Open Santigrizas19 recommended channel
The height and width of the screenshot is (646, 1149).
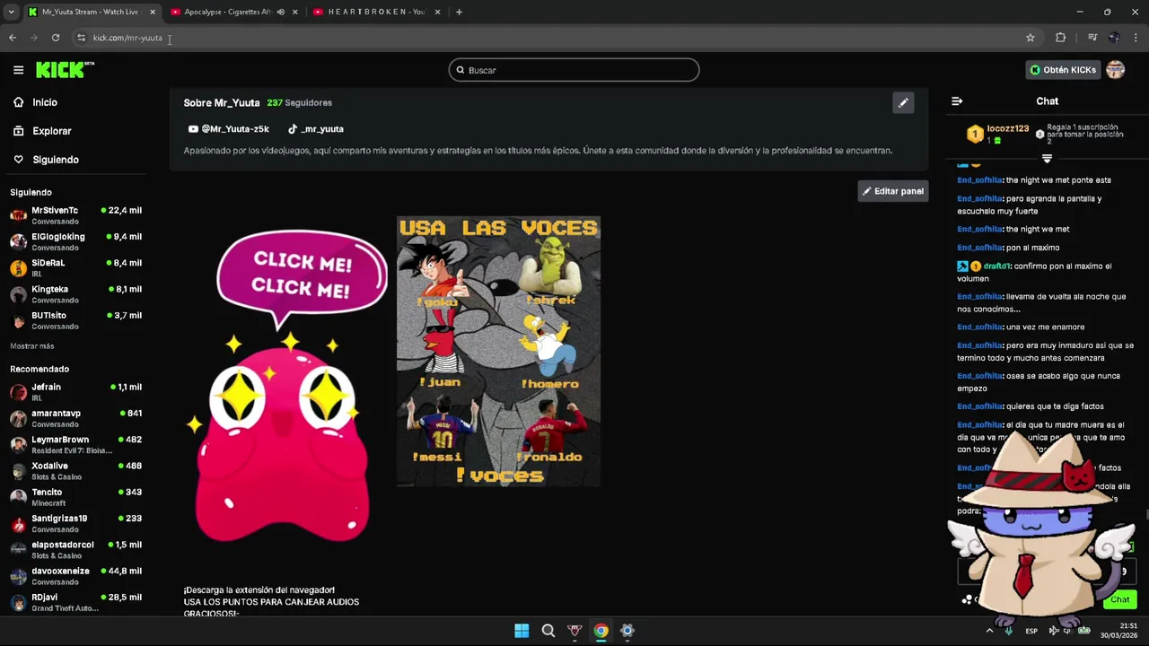click(75, 523)
